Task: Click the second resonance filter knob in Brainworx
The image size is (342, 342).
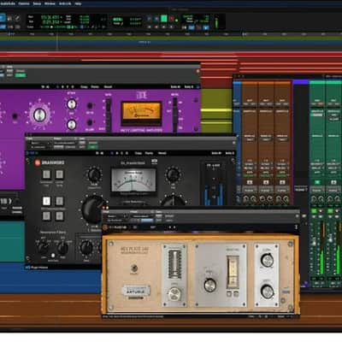Action: point(62,248)
